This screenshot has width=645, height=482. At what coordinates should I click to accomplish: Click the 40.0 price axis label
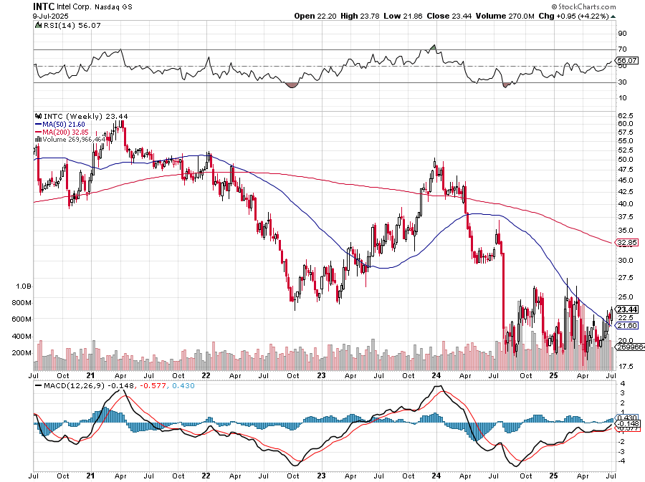tap(625, 204)
